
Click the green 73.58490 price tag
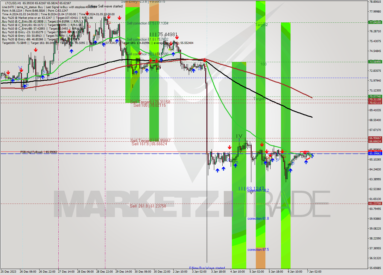[375, 62]
